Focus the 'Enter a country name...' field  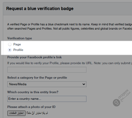(47, 99)
